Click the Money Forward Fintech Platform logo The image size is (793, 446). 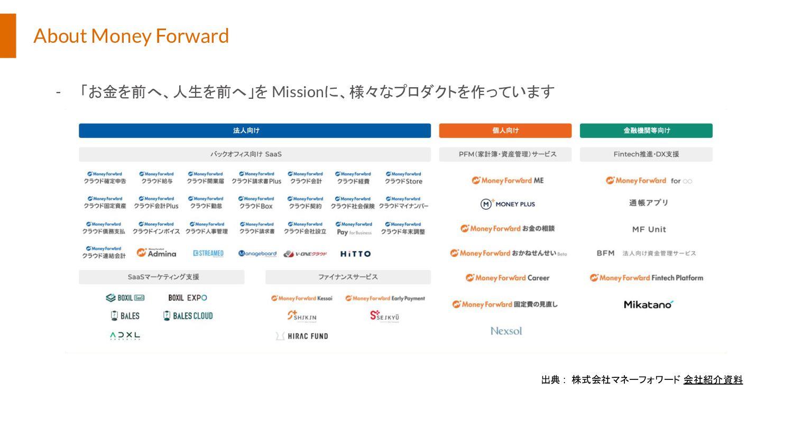(x=647, y=277)
